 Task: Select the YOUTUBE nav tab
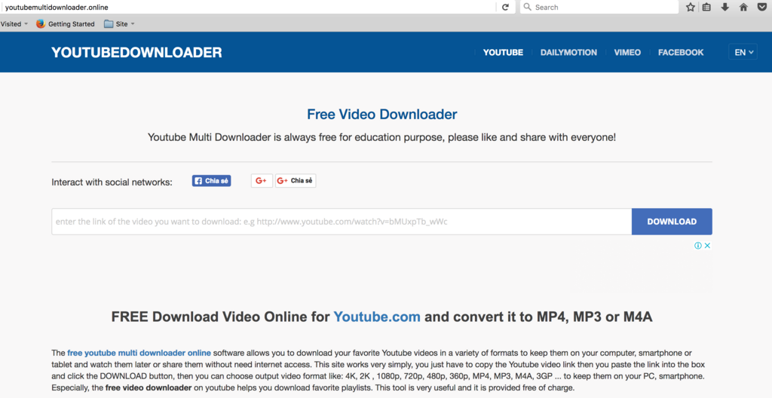tap(503, 52)
